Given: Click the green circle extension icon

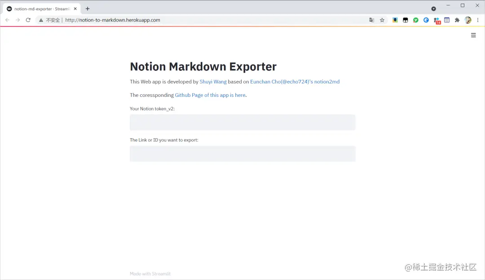Looking at the screenshot, I should pos(416,20).
